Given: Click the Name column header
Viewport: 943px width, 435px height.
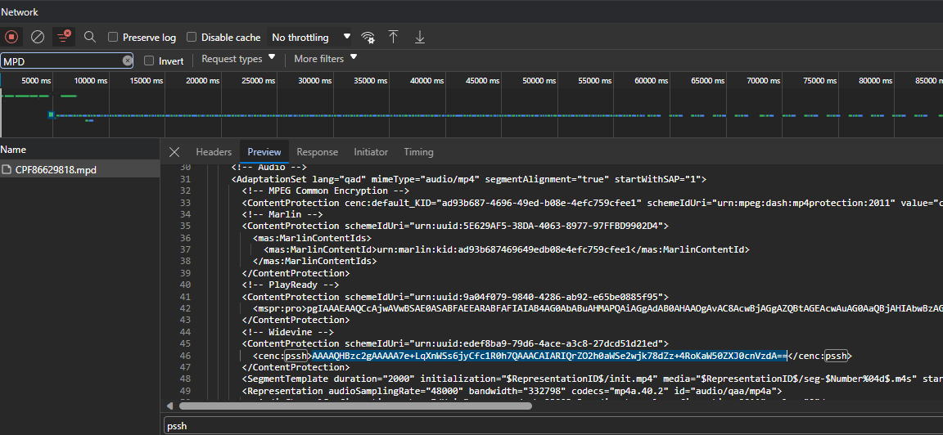Looking at the screenshot, I should pyautogui.click(x=14, y=150).
